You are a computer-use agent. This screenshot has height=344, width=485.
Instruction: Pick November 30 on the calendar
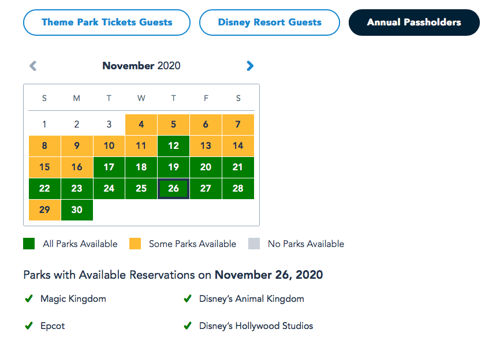coord(77,210)
